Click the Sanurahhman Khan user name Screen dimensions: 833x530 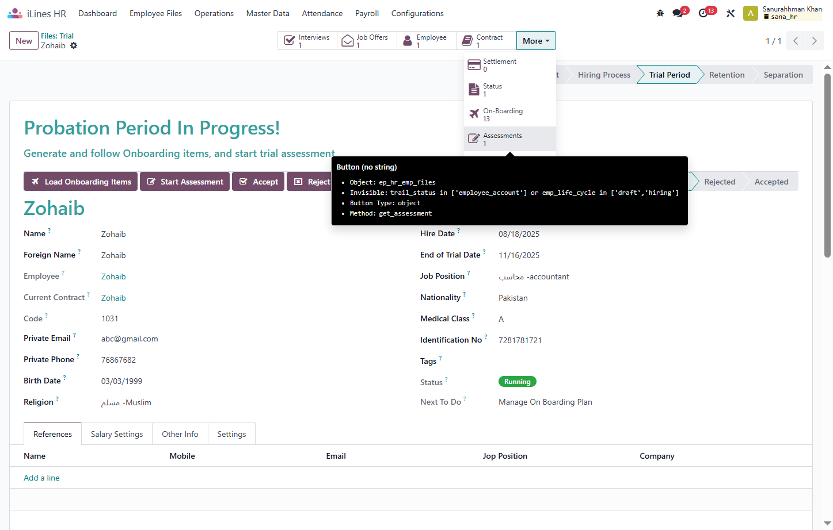click(792, 9)
